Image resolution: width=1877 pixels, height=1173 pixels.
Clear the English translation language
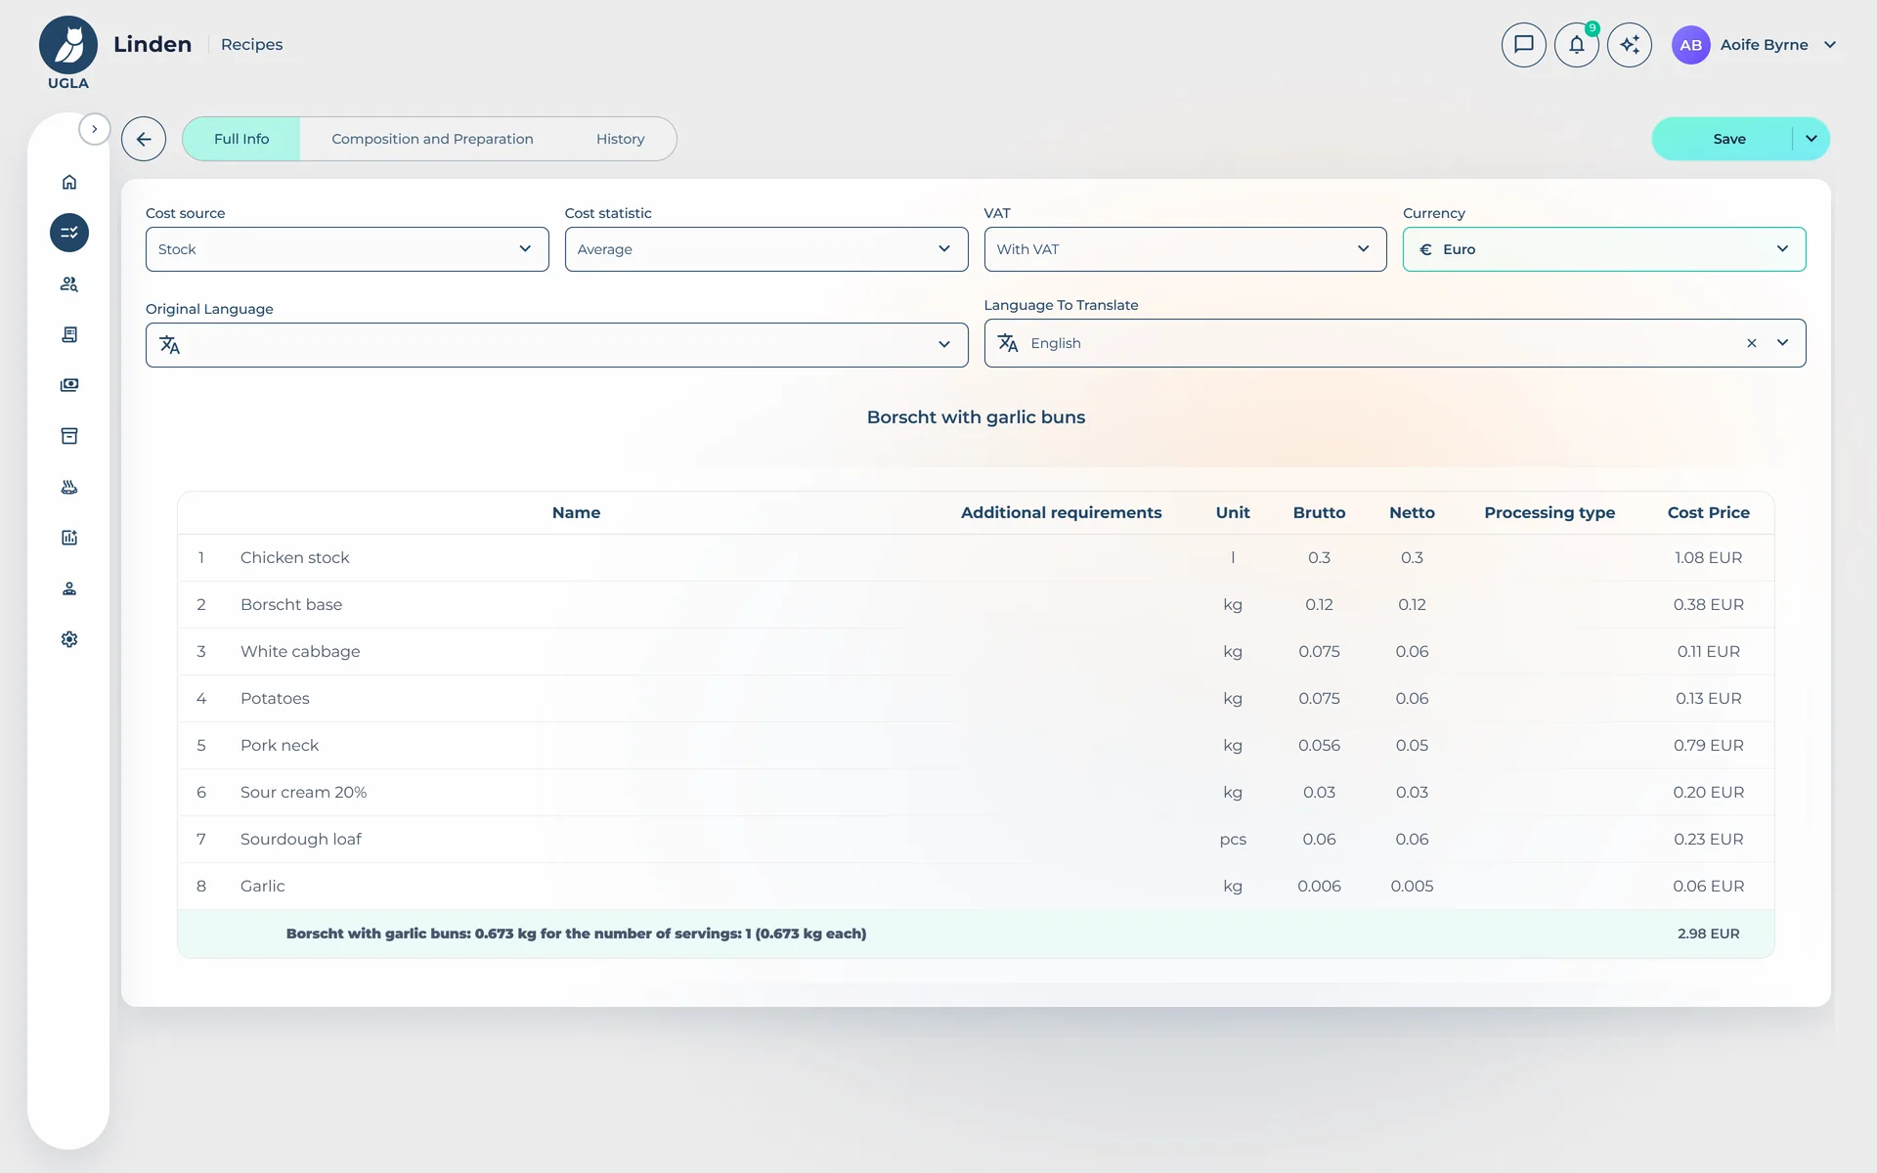point(1752,343)
